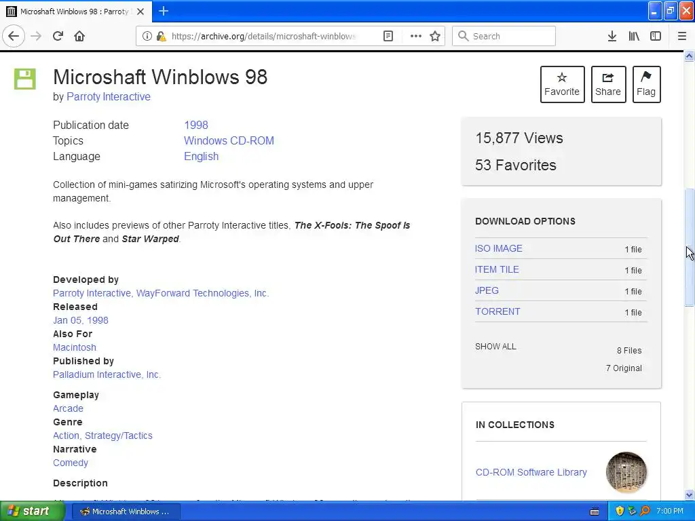695x521 pixels.
Task: Close the Microshaft Winblows 98 tab
Action: [x=140, y=12]
